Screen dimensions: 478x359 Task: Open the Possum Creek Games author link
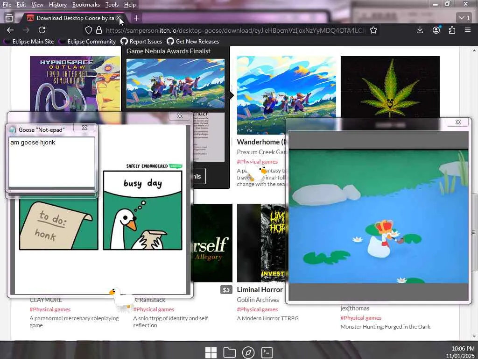pyautogui.click(x=261, y=152)
